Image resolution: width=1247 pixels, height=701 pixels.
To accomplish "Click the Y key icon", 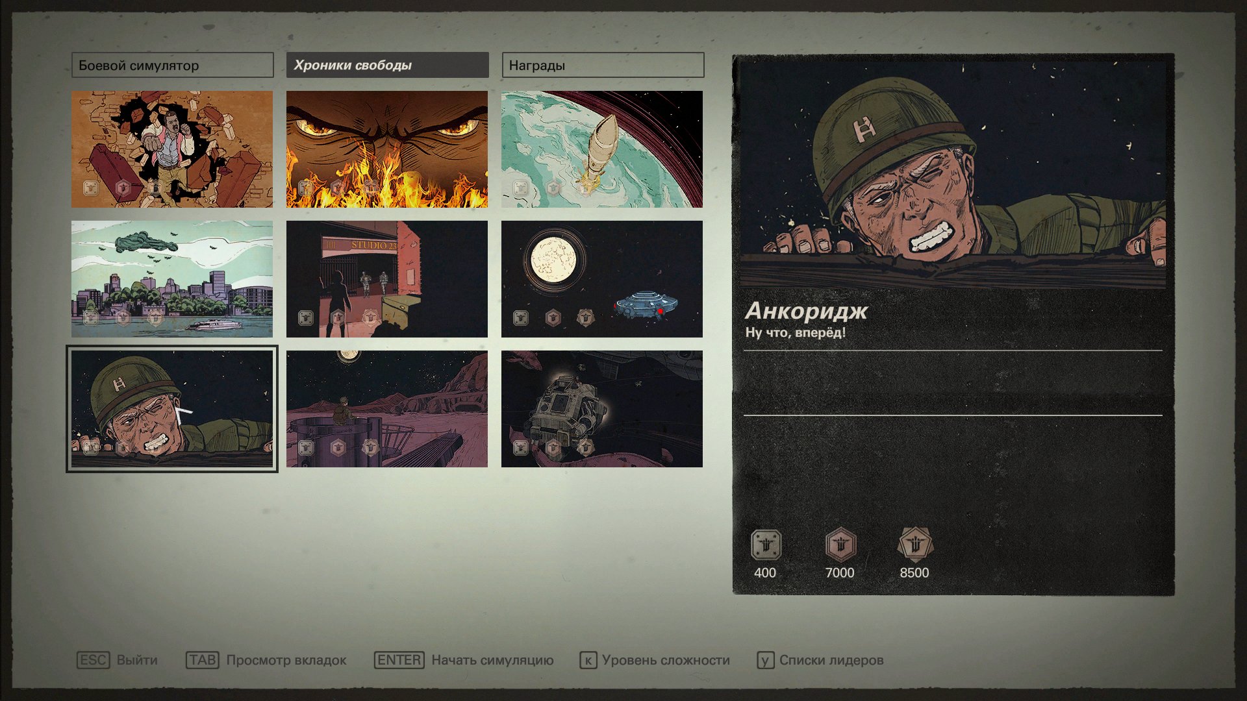I will (765, 661).
